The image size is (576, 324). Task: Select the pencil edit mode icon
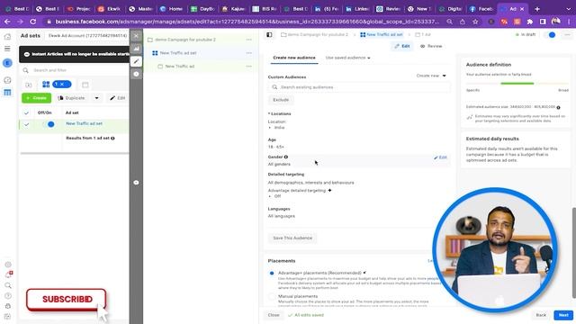(x=136, y=61)
